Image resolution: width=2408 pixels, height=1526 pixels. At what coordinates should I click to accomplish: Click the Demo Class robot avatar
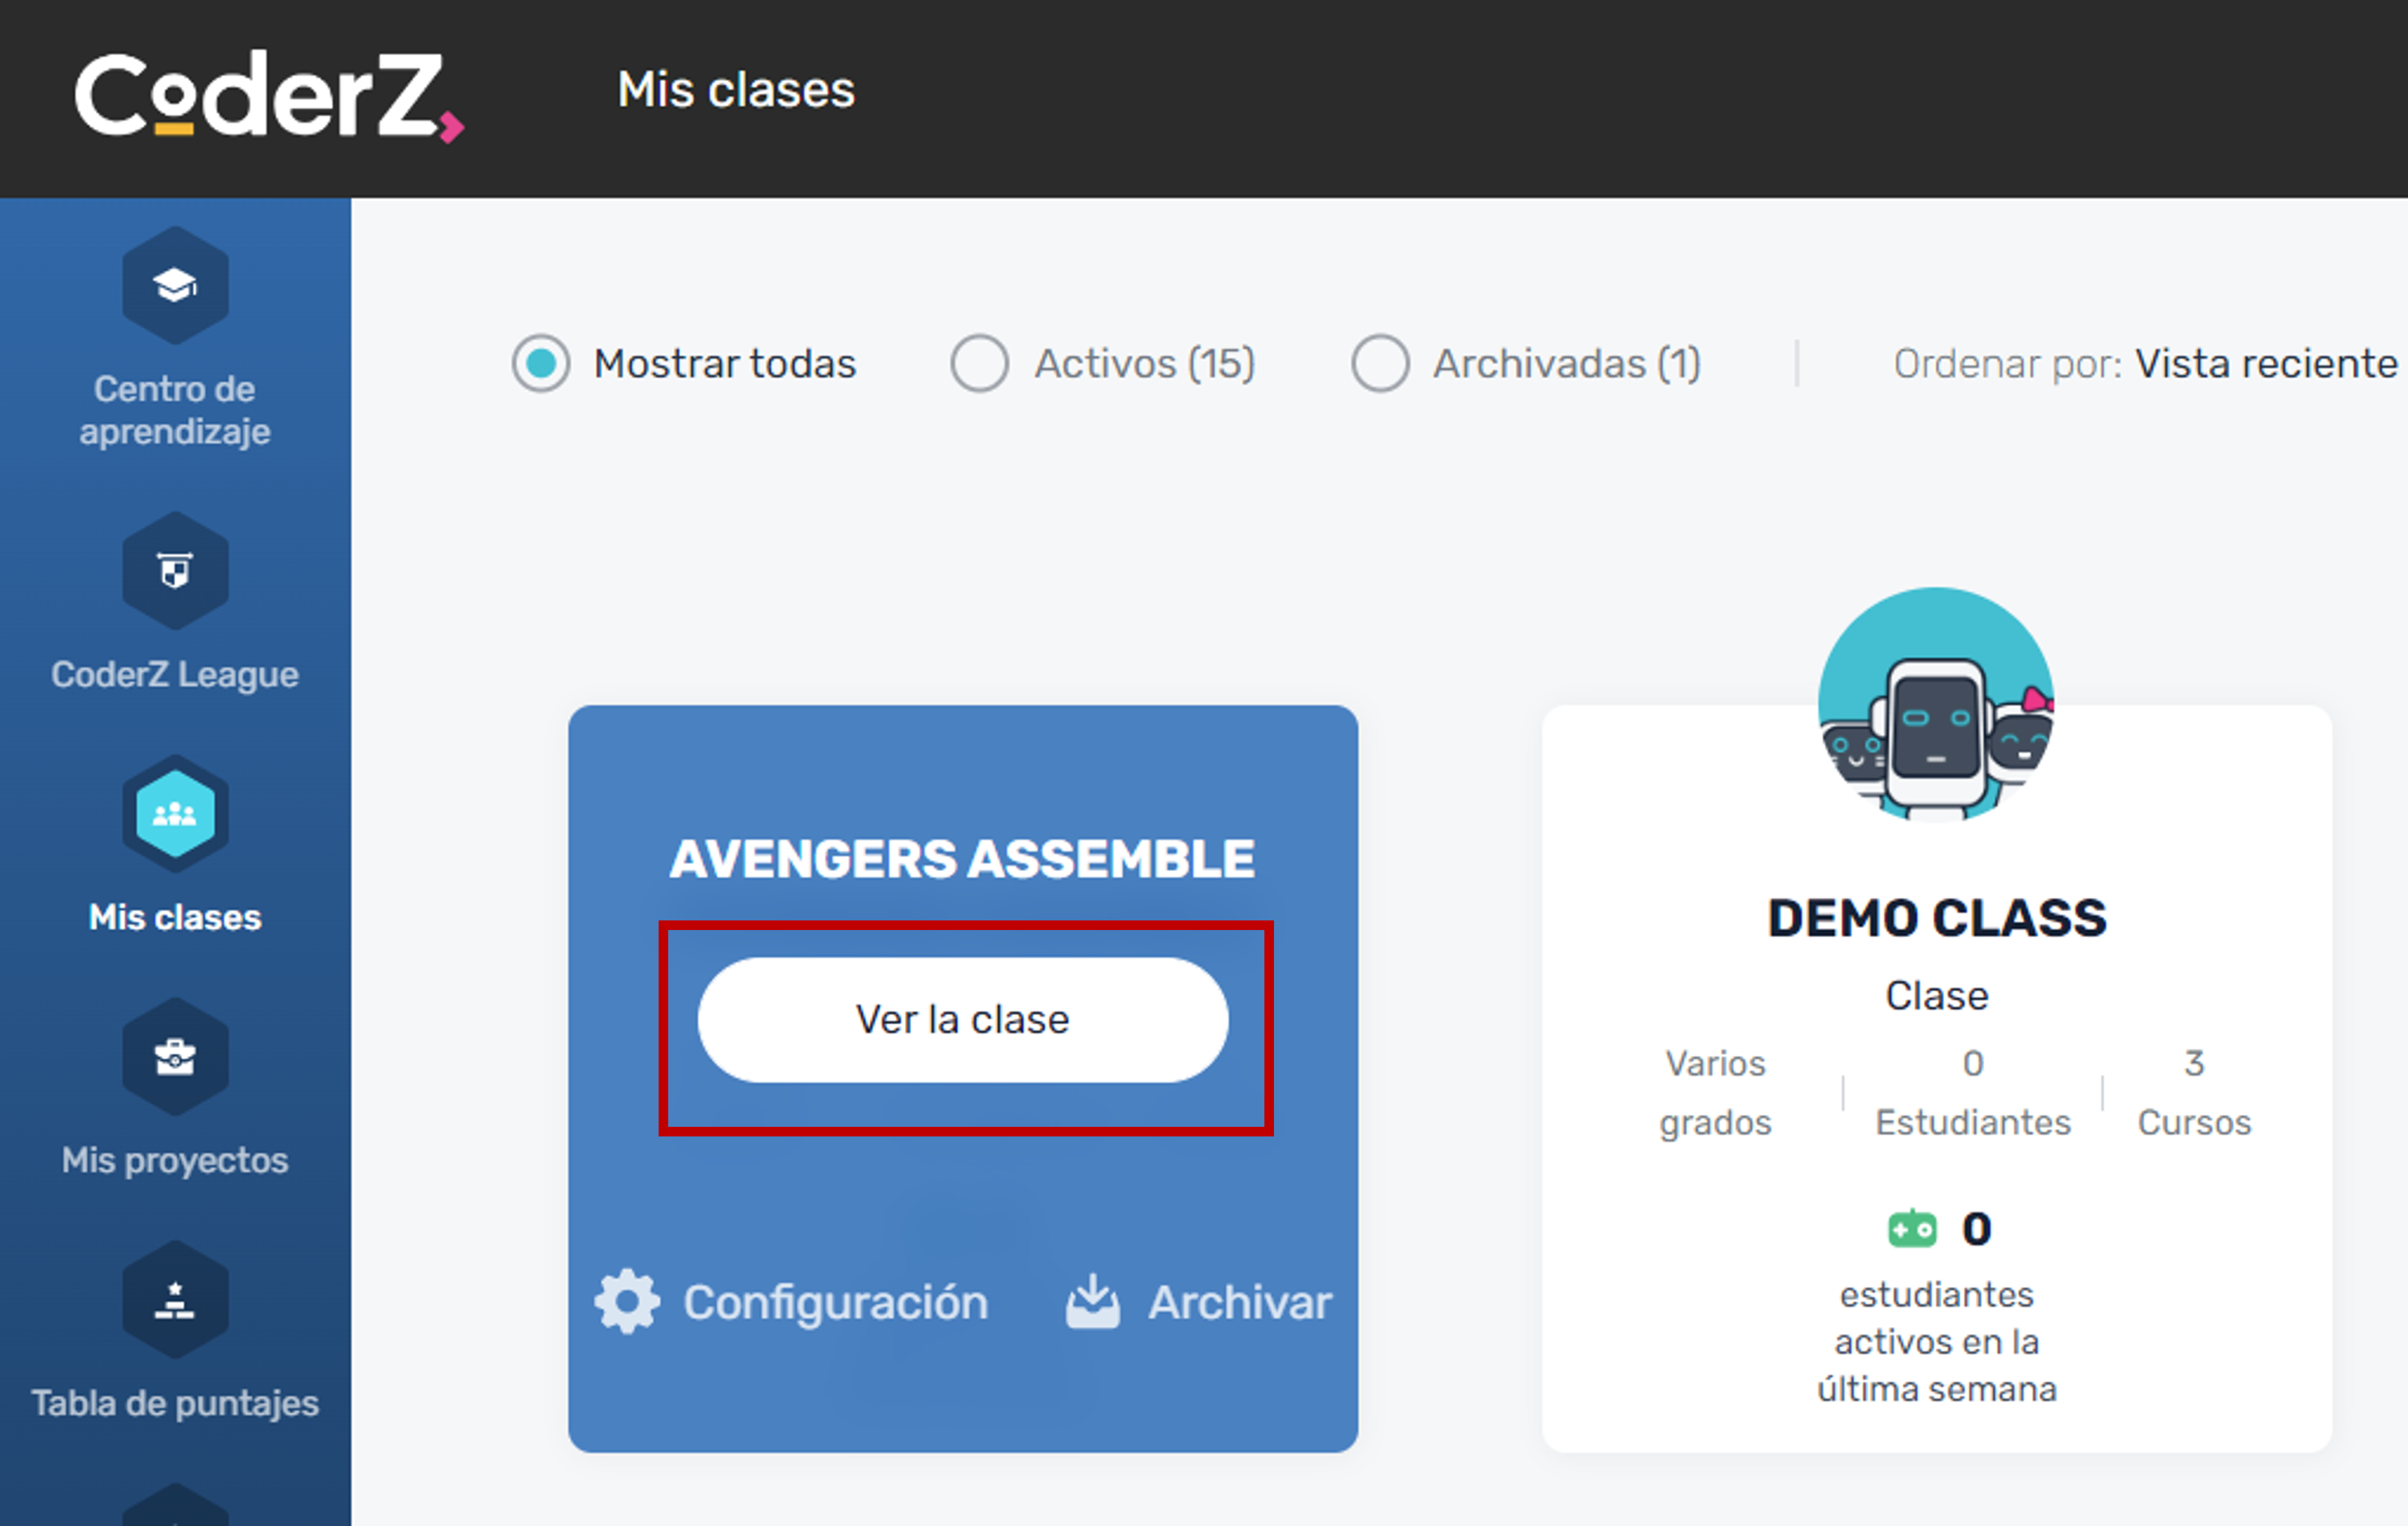click(1936, 705)
